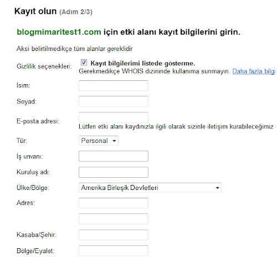277x257 pixels.
Task: Focus the Kasaba/Şehir input field
Action: (x=114, y=235)
